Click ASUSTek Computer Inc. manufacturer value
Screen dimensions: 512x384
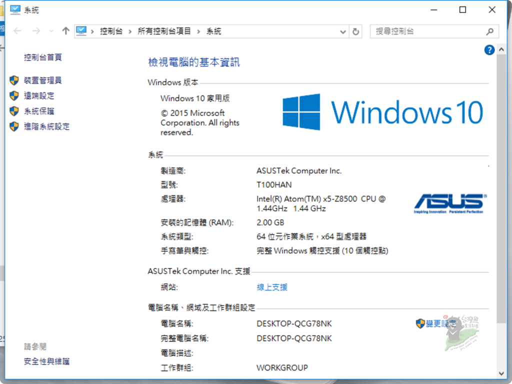click(299, 171)
